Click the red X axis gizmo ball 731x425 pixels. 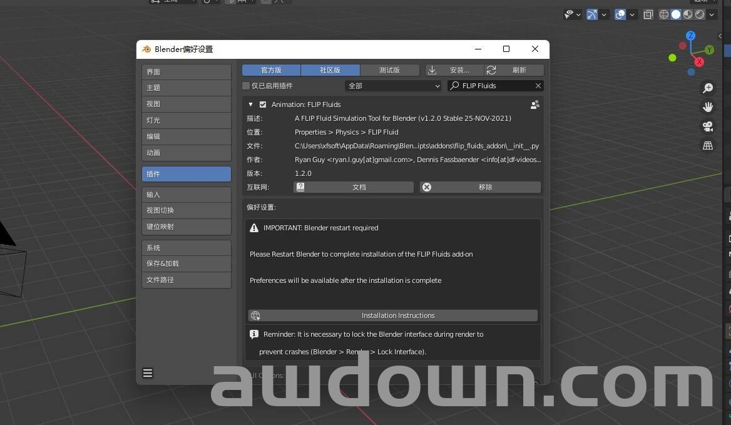(x=699, y=62)
